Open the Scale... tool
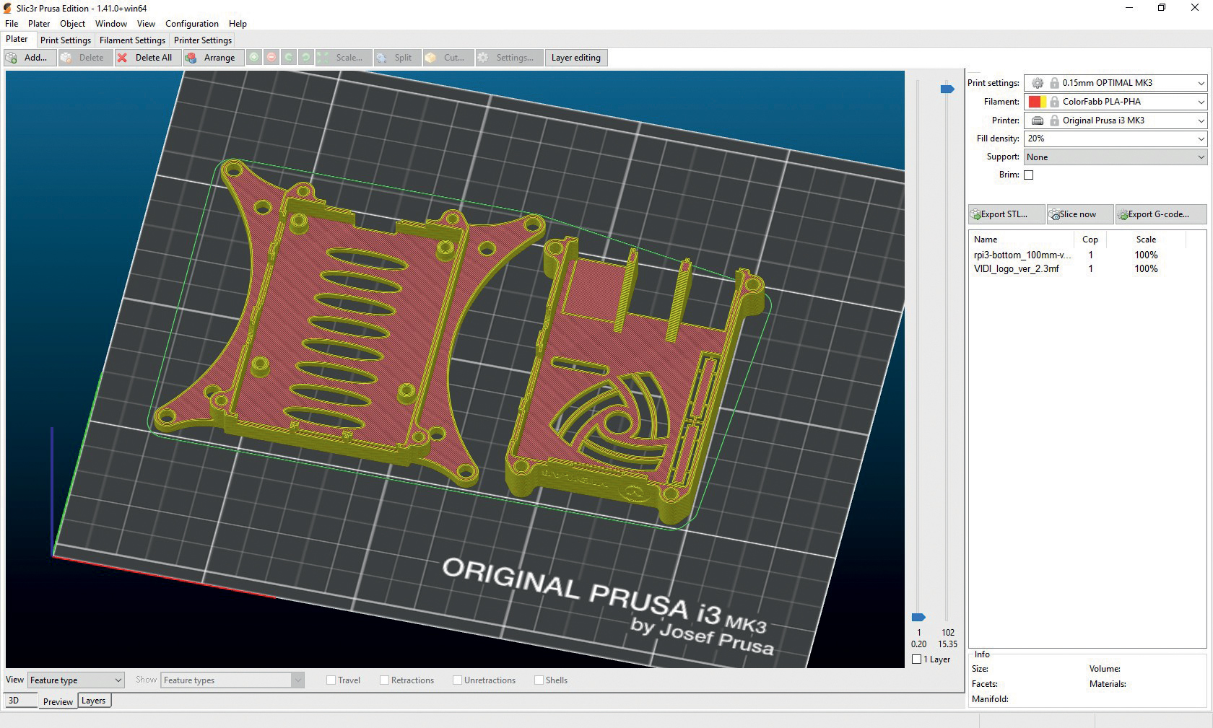 click(344, 58)
